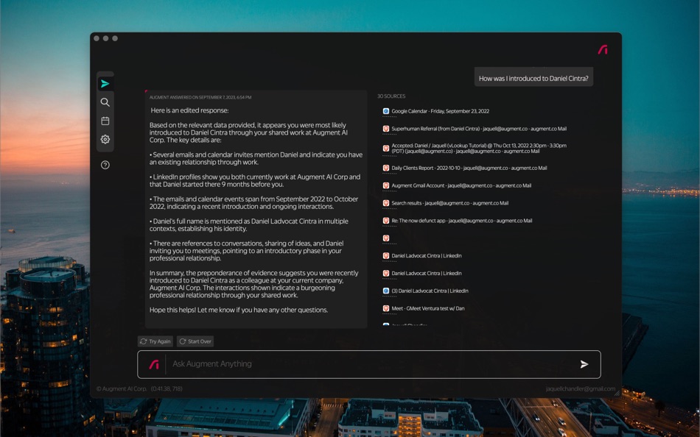This screenshot has height=437, width=700.
Task: Click icon beside (3) Daniel Ladvocat Cintra LinkedIn
Action: pyautogui.click(x=386, y=291)
